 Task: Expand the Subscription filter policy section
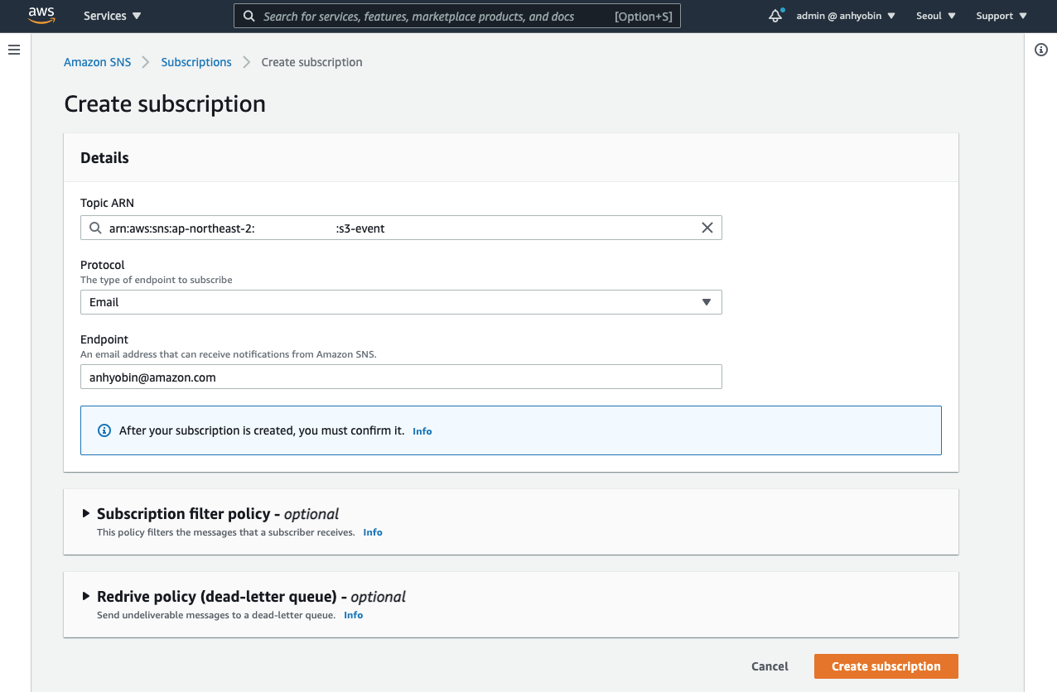pyautogui.click(x=85, y=513)
